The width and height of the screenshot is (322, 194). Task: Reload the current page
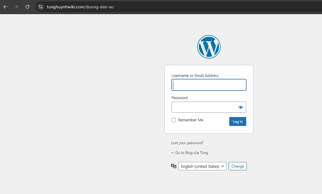click(x=27, y=7)
